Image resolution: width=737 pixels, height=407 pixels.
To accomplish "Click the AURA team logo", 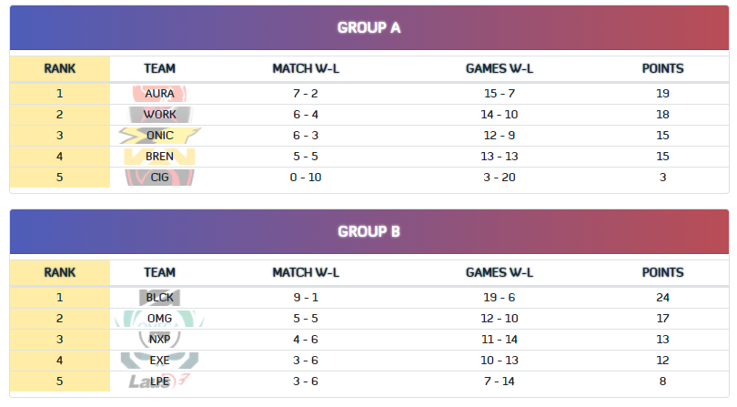I will pyautogui.click(x=159, y=94).
